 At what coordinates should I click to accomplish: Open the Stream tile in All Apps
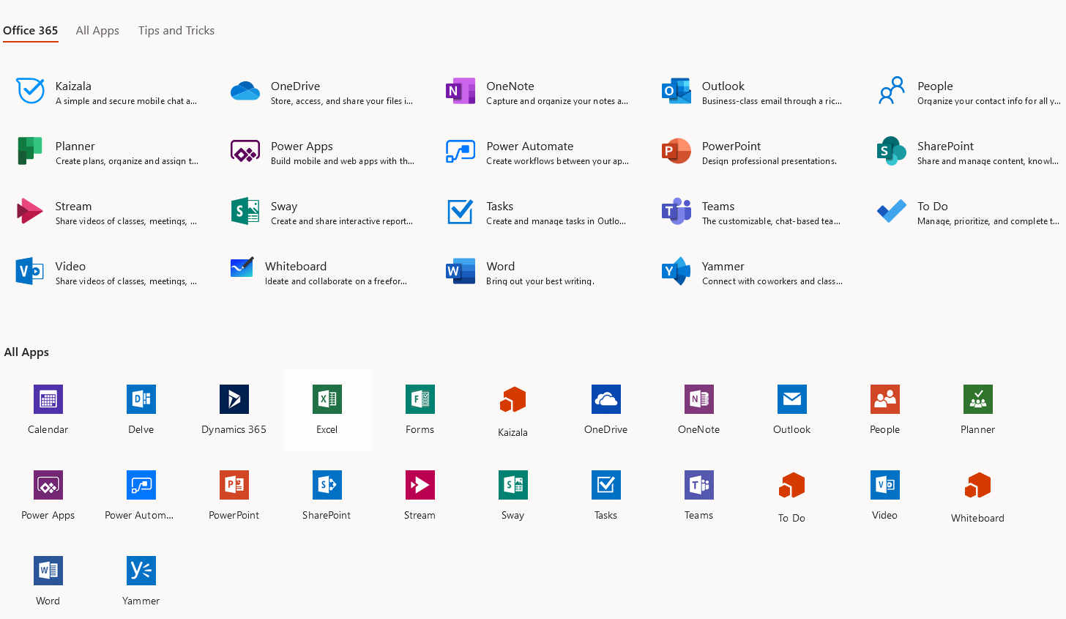(x=420, y=495)
